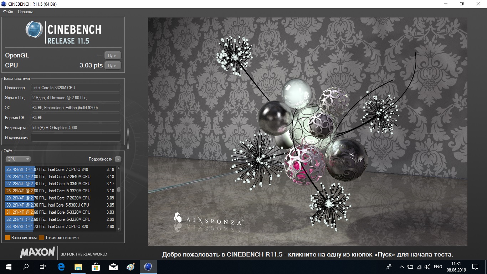
Task: Select ranking row 26 Core i7-2640M
Action: [x=60, y=177]
